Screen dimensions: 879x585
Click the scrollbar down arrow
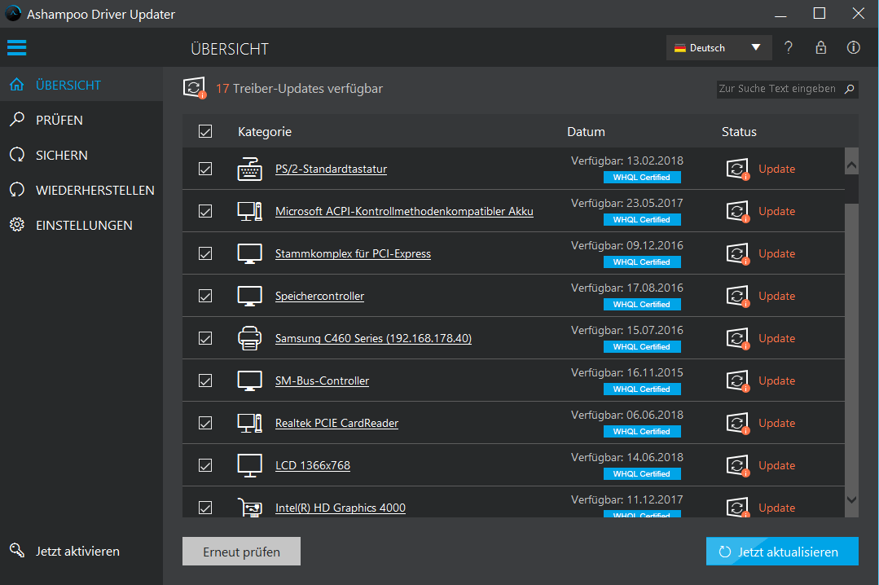tap(851, 499)
